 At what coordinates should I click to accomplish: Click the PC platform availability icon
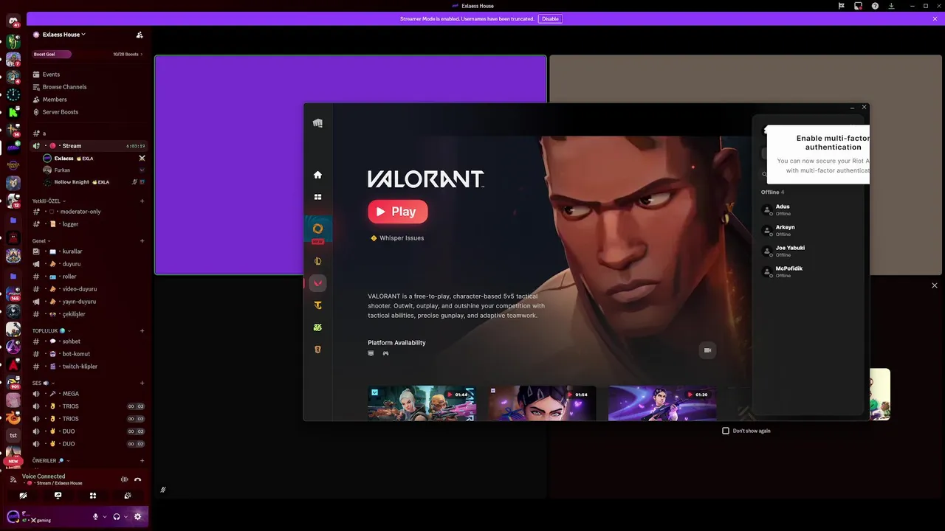[371, 353]
